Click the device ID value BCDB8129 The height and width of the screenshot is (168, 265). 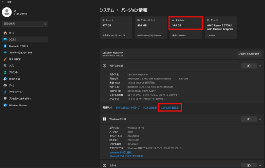coord(150,87)
